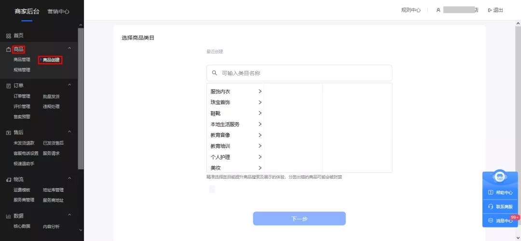Viewport: 521px width, 241px height.
Task: Open 首页 in the sidebar
Action: (x=18, y=36)
